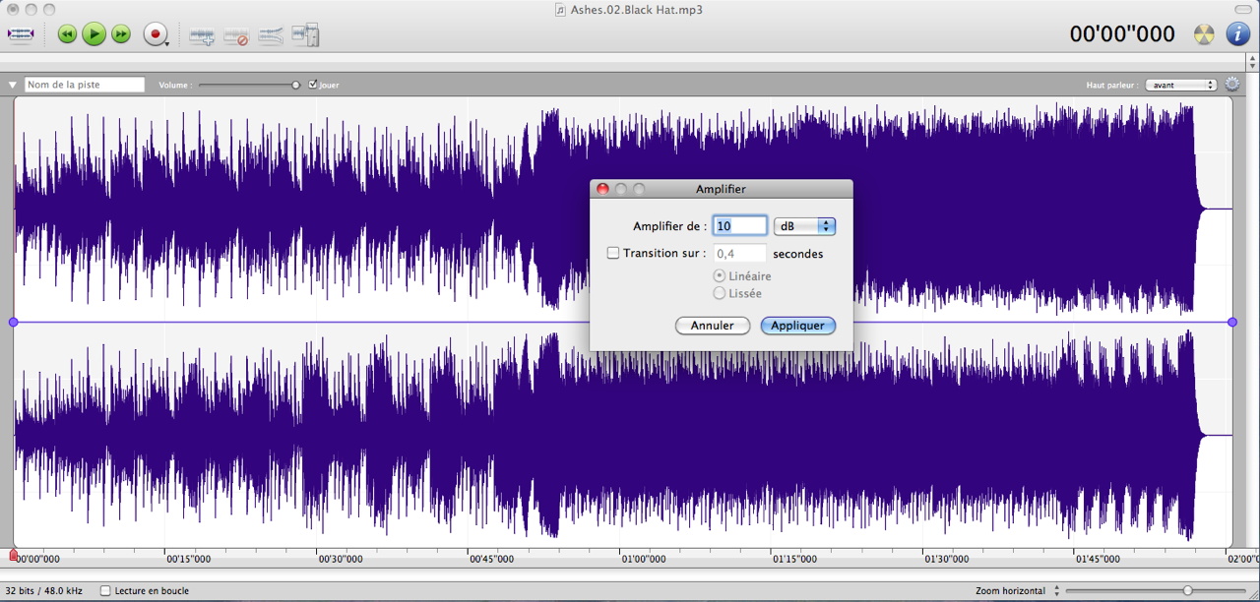Click the 01'45"000 timeline label

tap(1098, 560)
